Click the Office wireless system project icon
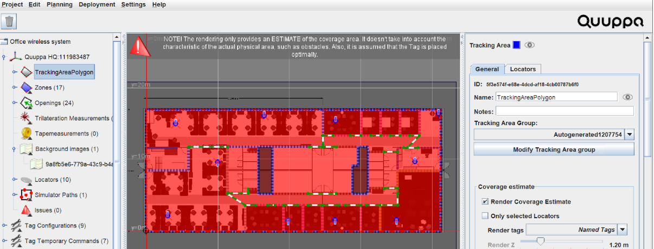This screenshot has width=654, height=249. click(4, 42)
